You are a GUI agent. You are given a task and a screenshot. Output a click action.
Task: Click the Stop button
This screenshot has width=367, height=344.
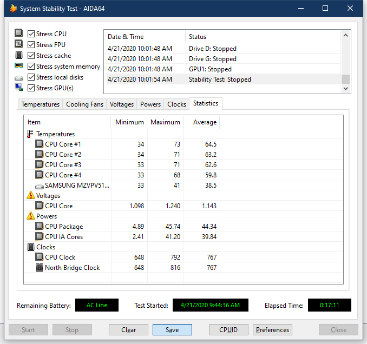pos(72,330)
